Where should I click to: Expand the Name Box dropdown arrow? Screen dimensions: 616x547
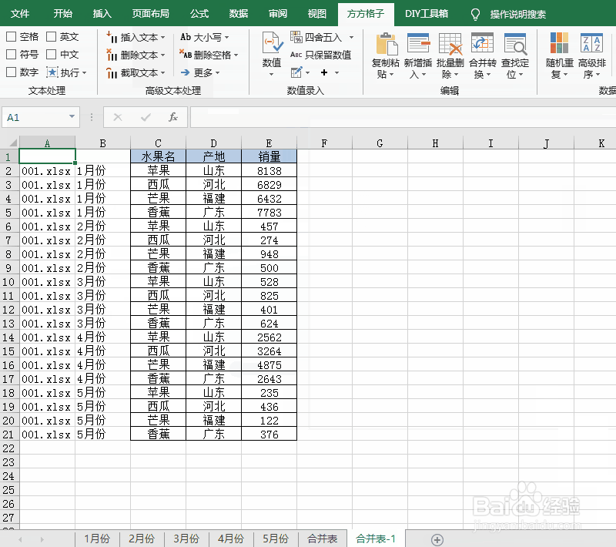tap(70, 118)
